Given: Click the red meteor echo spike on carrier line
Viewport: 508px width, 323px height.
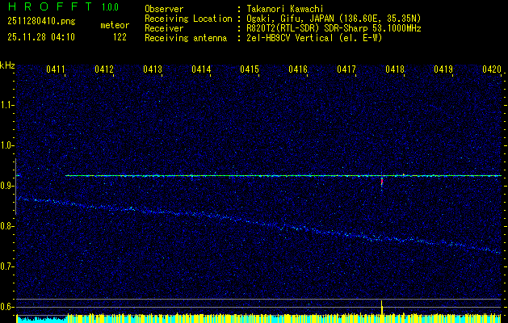Looking at the screenshot, I should pos(382,182).
